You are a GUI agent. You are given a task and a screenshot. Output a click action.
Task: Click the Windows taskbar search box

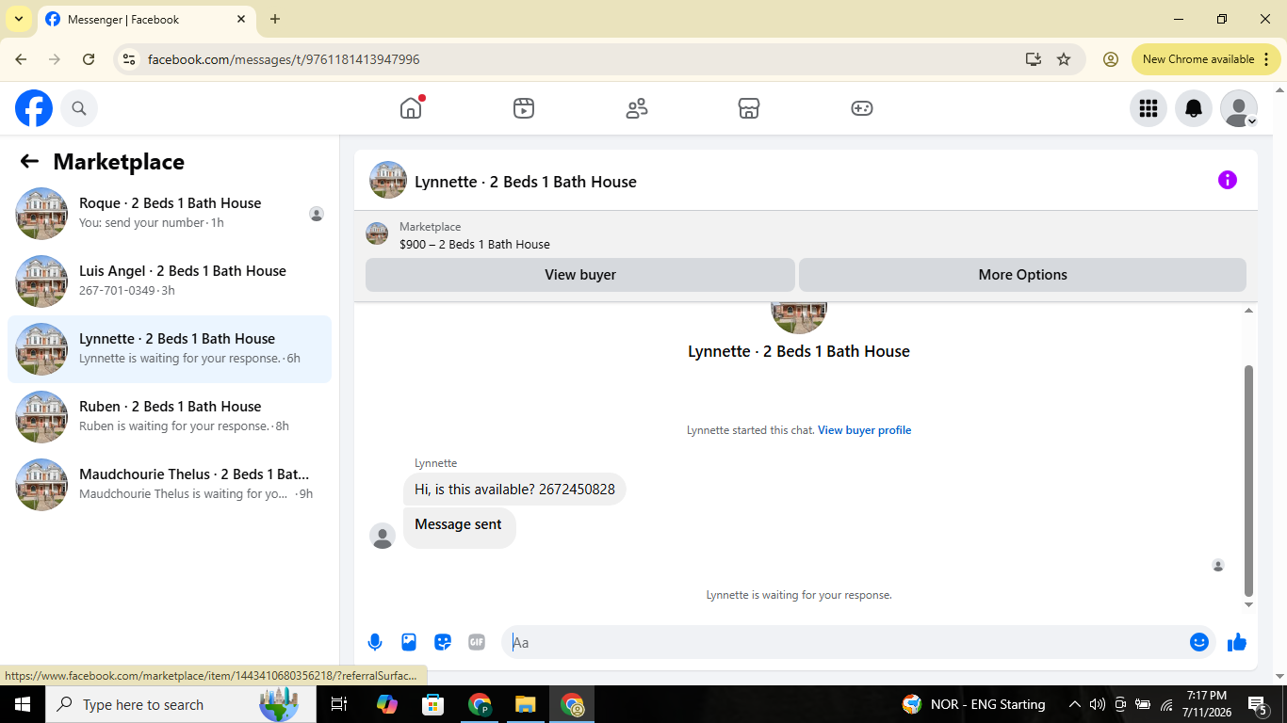pos(181,704)
